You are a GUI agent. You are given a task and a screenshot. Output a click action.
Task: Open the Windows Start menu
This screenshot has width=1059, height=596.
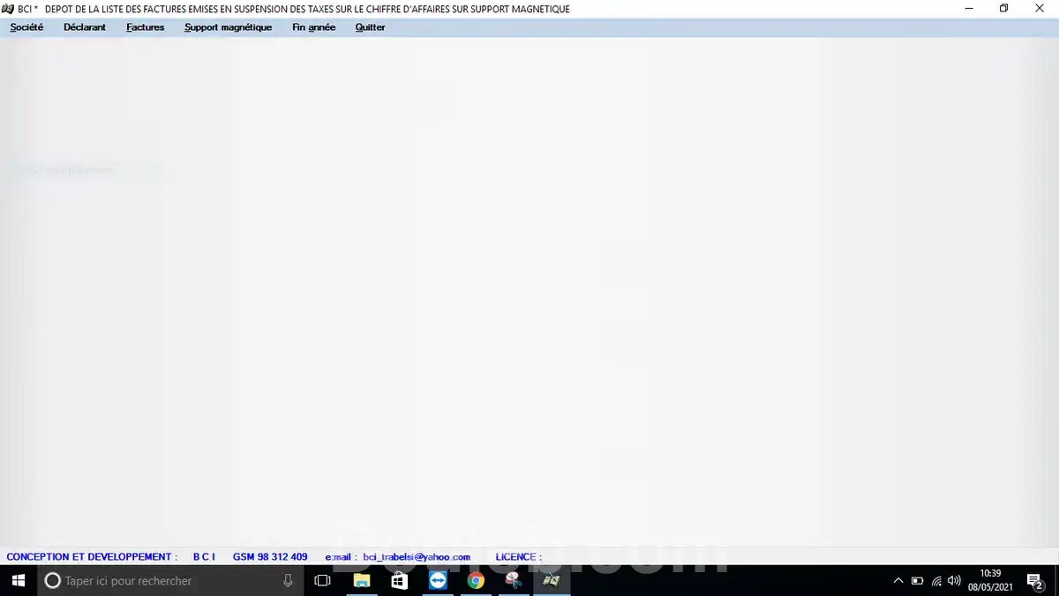18,580
